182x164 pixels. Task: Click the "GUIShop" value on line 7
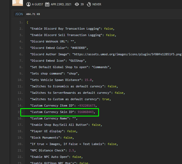77,61
